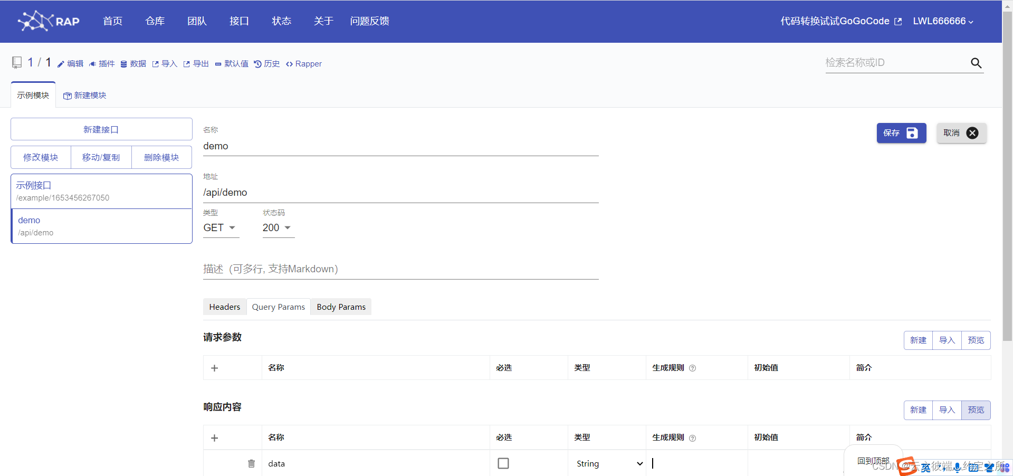The height and width of the screenshot is (476, 1013).
Task: Open external link icon beside GoGoCode
Action: coord(898,22)
